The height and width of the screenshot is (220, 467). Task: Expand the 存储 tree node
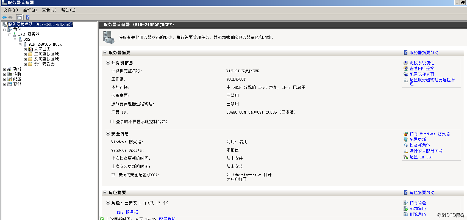pyautogui.click(x=4, y=84)
